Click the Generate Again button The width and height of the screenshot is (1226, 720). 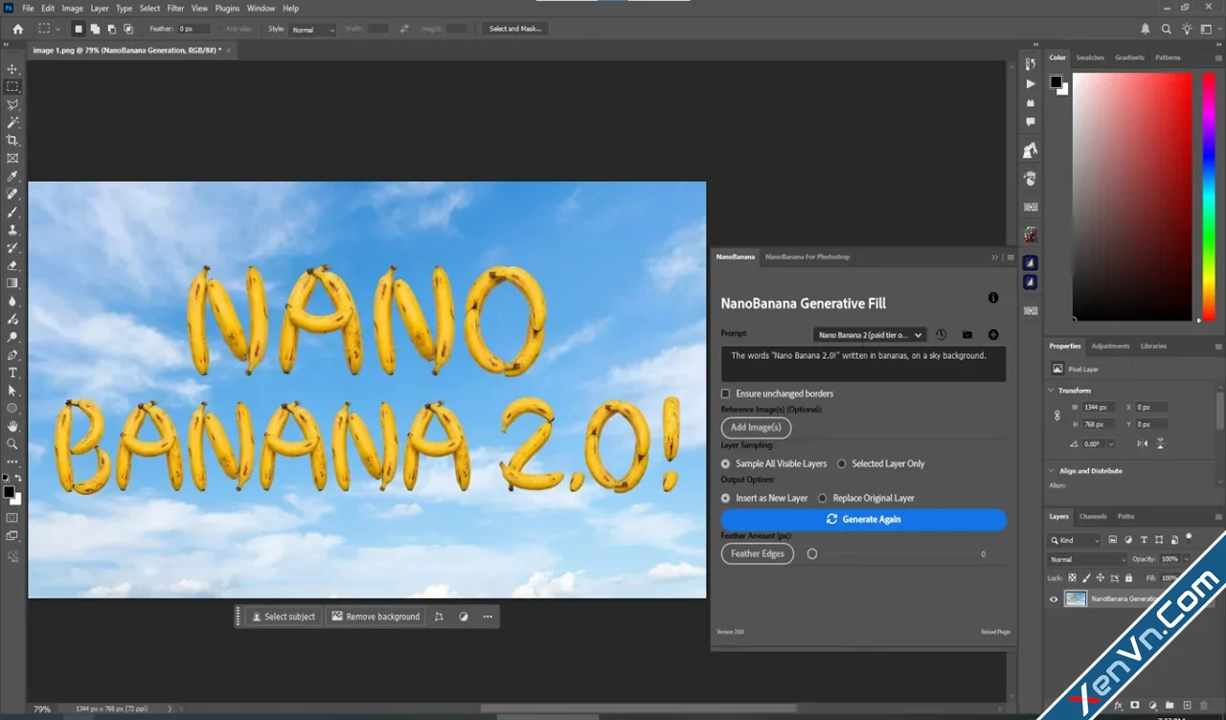[864, 519]
